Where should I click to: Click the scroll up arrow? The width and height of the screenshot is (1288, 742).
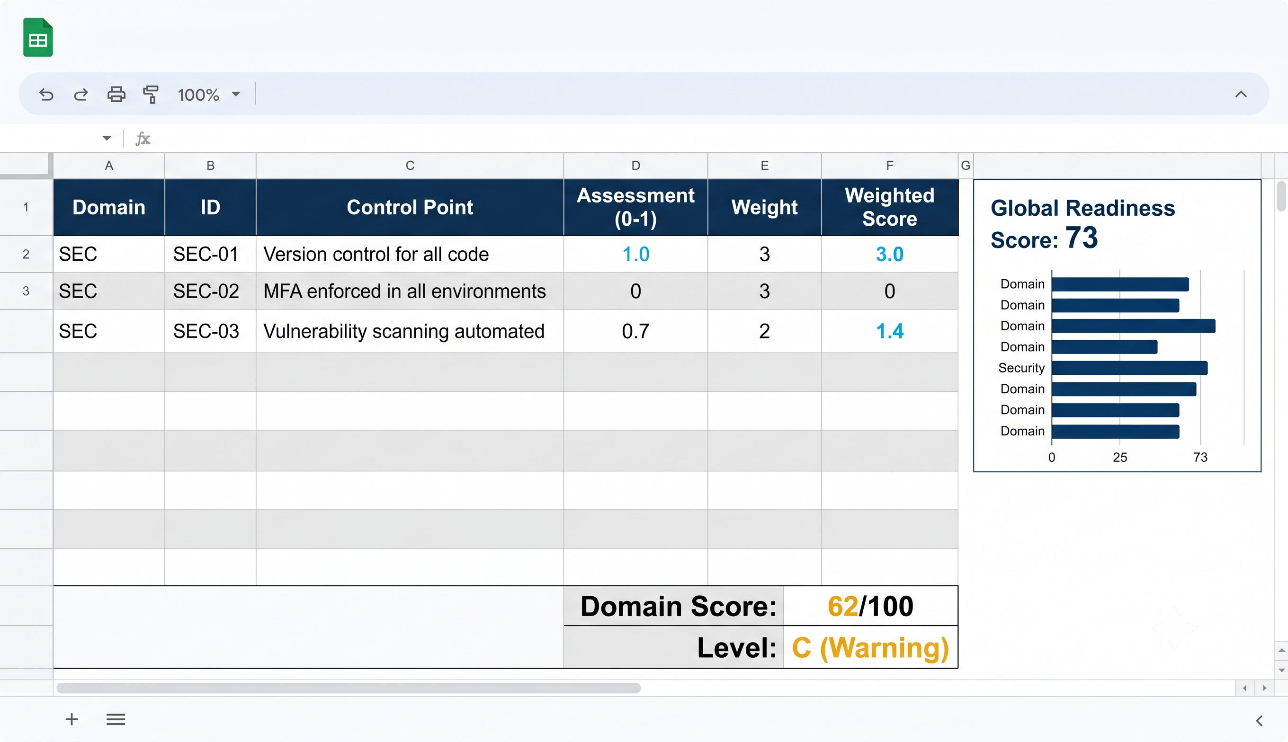click(x=1281, y=650)
